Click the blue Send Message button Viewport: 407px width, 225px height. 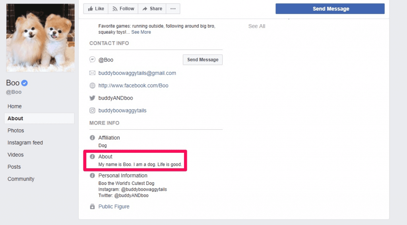[330, 9]
